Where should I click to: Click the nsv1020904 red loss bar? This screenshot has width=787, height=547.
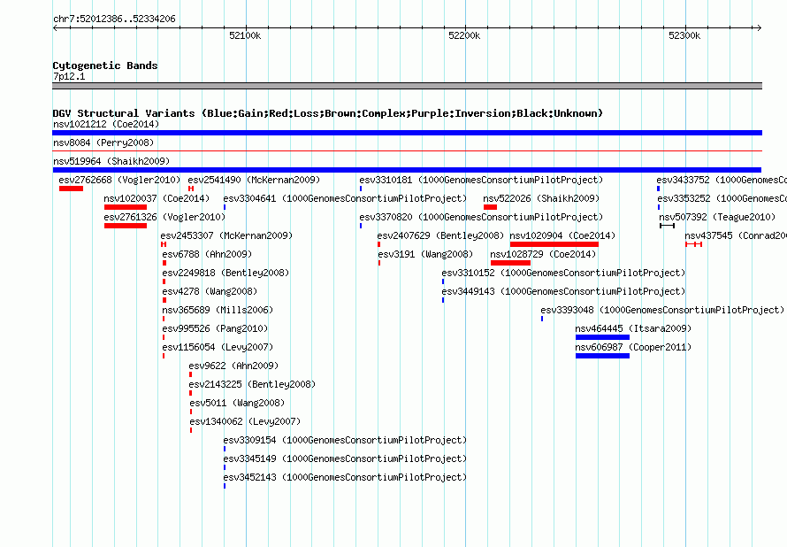point(554,244)
